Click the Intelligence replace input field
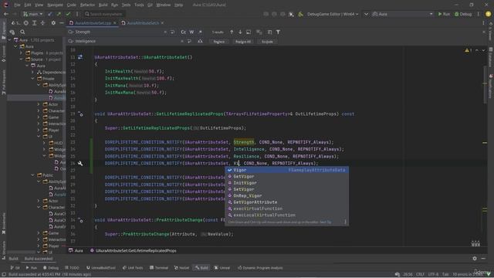The height and width of the screenshot is (278, 494). [x=126, y=41]
